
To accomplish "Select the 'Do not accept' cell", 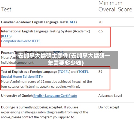I will [x=109, y=107].
